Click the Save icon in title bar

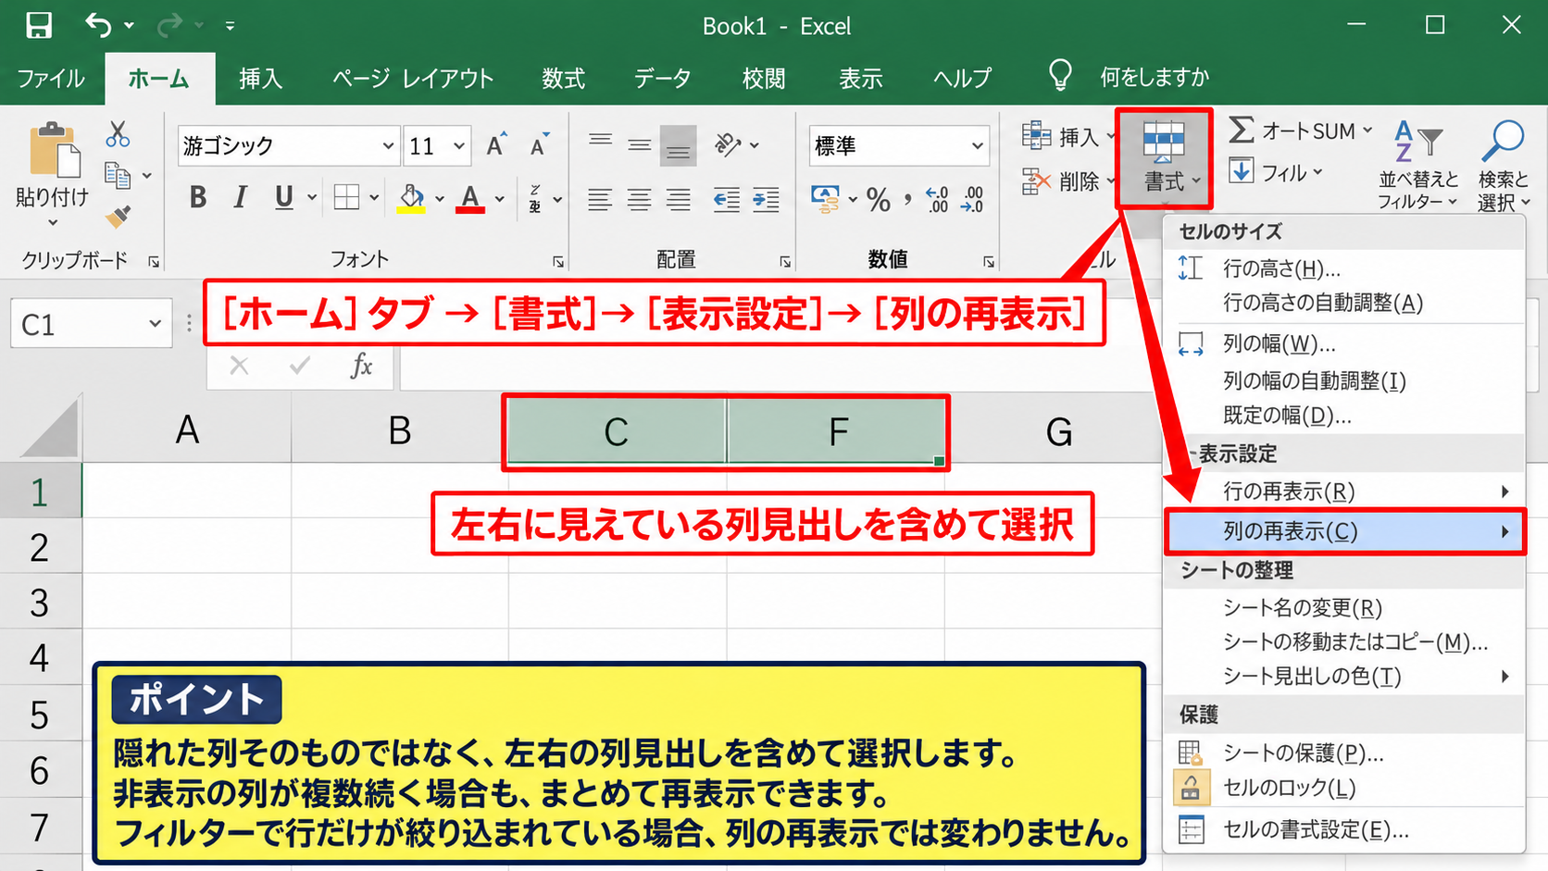point(39,25)
